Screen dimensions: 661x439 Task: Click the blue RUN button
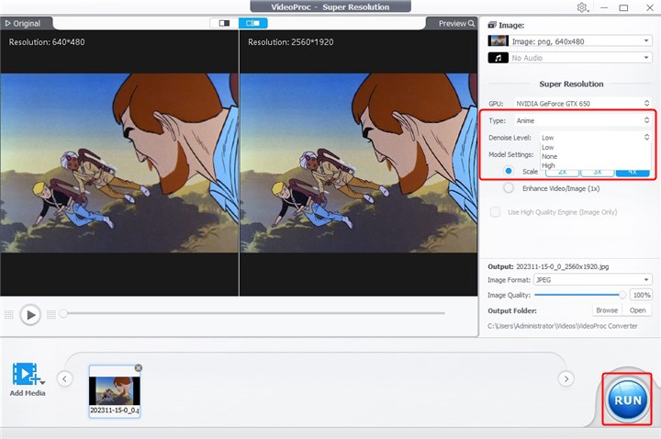tap(627, 400)
